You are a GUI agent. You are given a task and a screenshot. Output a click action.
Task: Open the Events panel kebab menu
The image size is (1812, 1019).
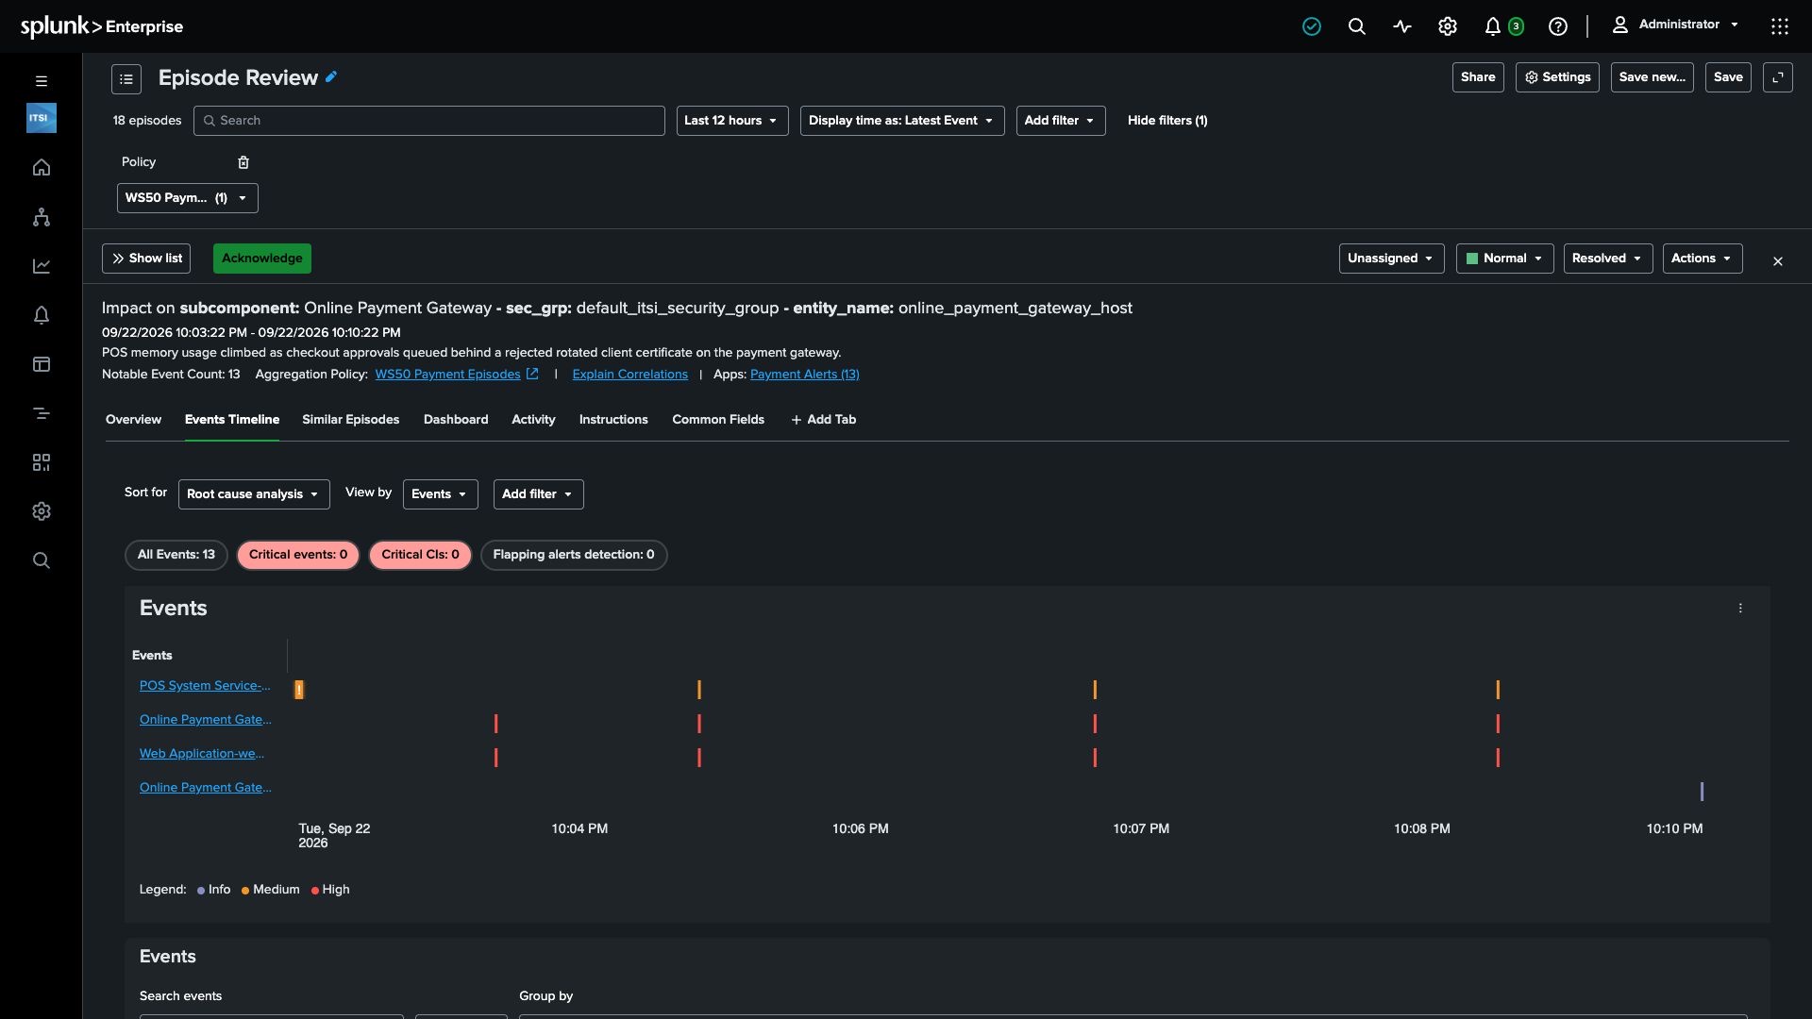click(1741, 609)
